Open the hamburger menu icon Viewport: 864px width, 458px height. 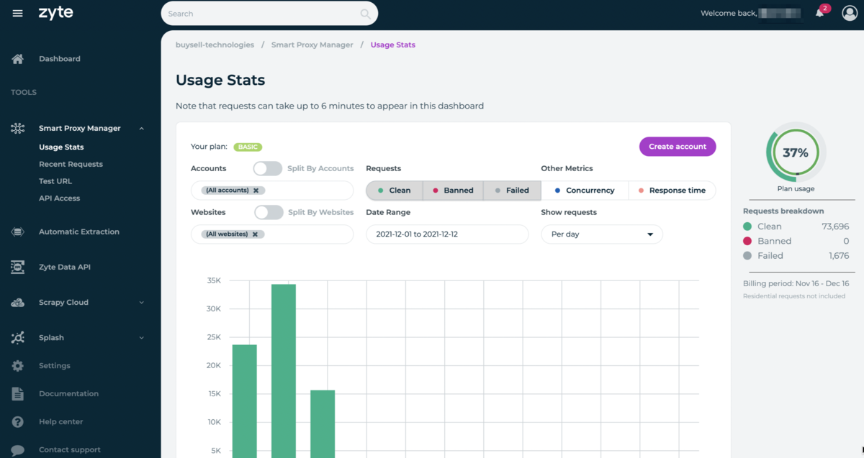18,14
